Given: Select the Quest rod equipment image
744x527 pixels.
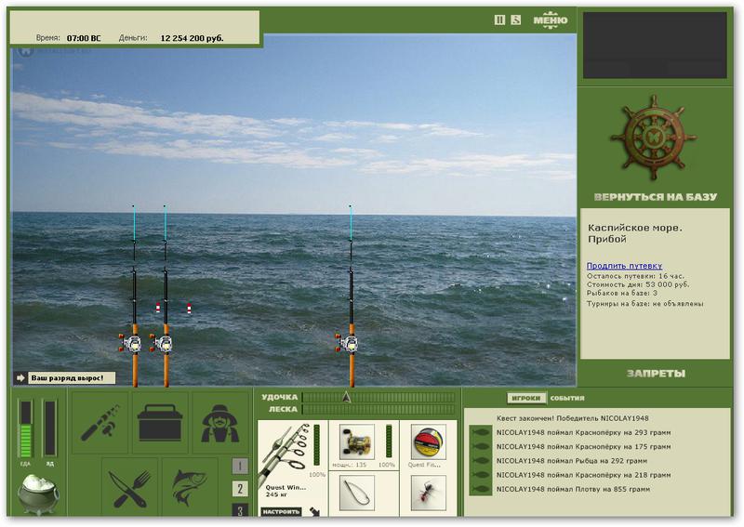Looking at the screenshot, I should coord(286,452).
